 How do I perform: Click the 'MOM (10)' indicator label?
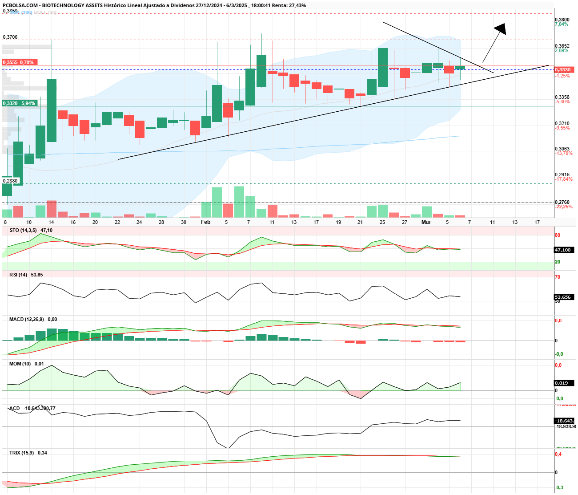tap(20, 364)
